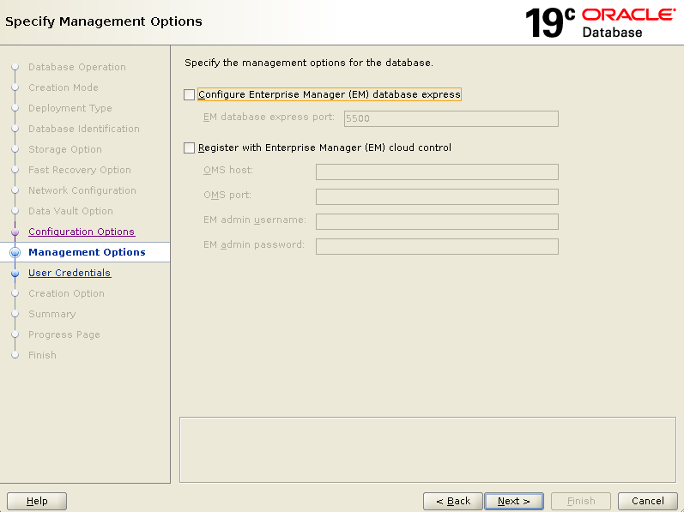Click the Configuration Options step bullet icon

coord(15,232)
